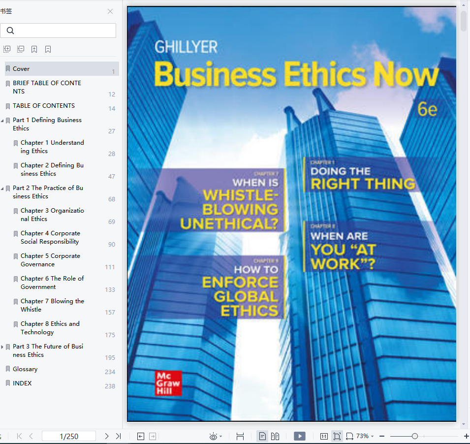Jump to Chapter 6 The Role of Government
470x444 pixels.
(x=52, y=283)
